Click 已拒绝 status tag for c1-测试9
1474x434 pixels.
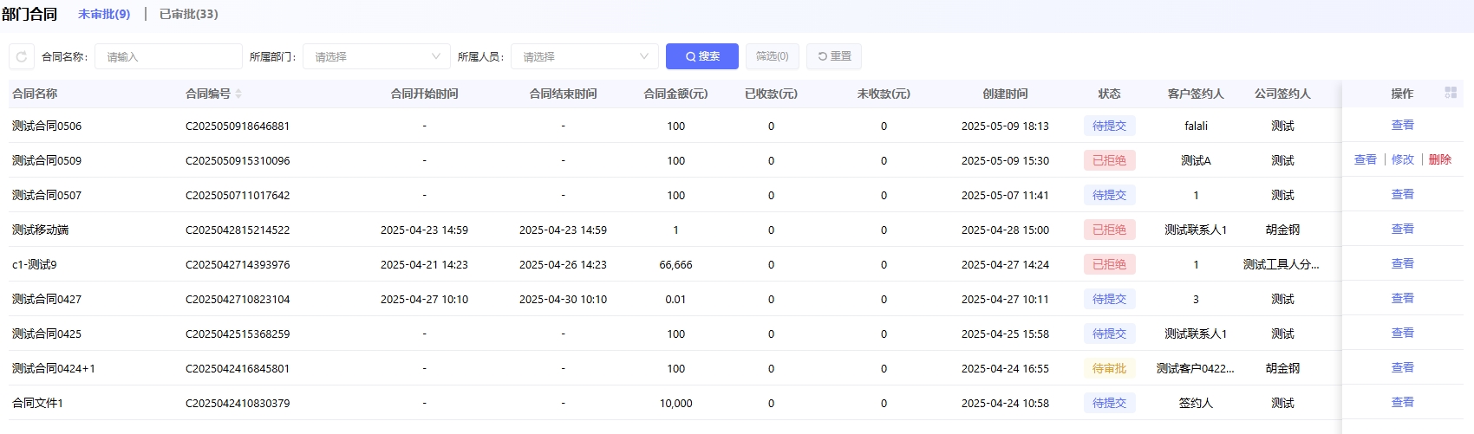[1109, 264]
